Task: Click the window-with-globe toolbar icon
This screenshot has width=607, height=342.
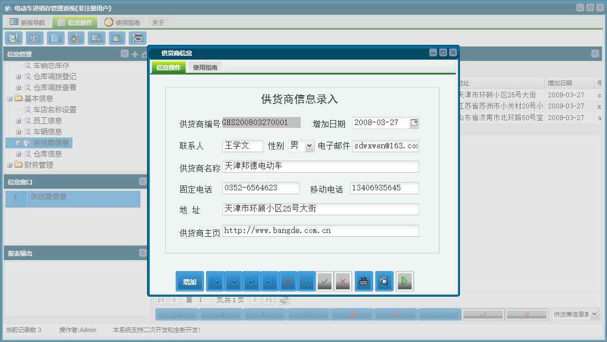Action: pyautogui.click(x=96, y=38)
